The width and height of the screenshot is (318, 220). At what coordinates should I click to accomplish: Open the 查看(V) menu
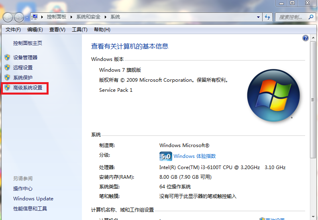(x=57, y=30)
